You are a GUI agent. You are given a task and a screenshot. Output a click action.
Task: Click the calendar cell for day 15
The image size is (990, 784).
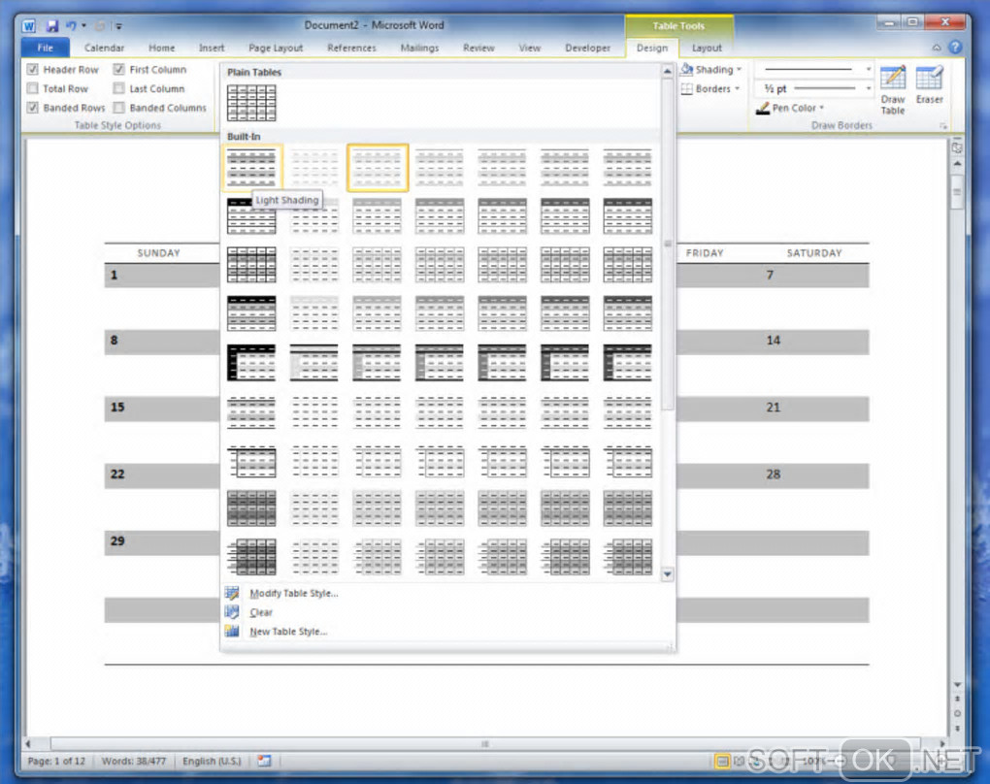click(162, 408)
